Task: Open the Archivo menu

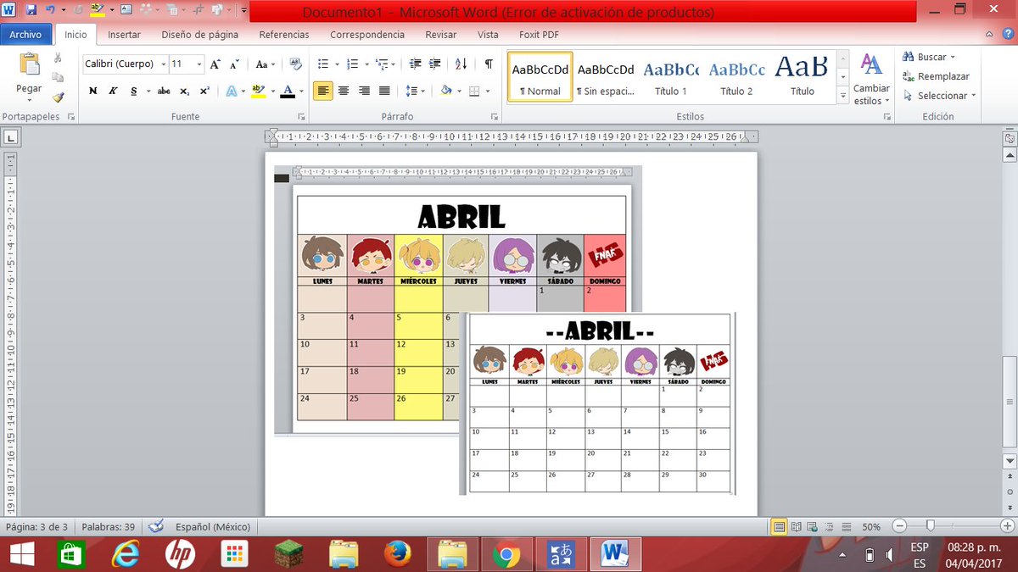Action: pos(26,35)
